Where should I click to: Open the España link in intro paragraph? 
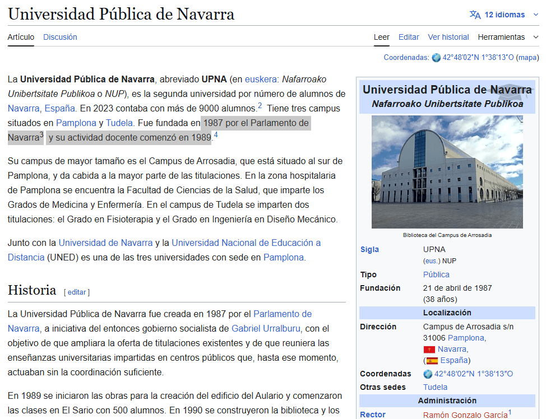59,108
